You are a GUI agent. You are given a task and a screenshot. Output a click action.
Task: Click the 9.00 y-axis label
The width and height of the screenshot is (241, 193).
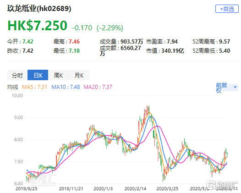(19, 118)
